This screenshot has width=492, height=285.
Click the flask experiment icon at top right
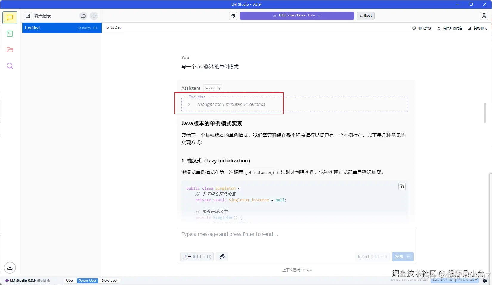pos(484,16)
